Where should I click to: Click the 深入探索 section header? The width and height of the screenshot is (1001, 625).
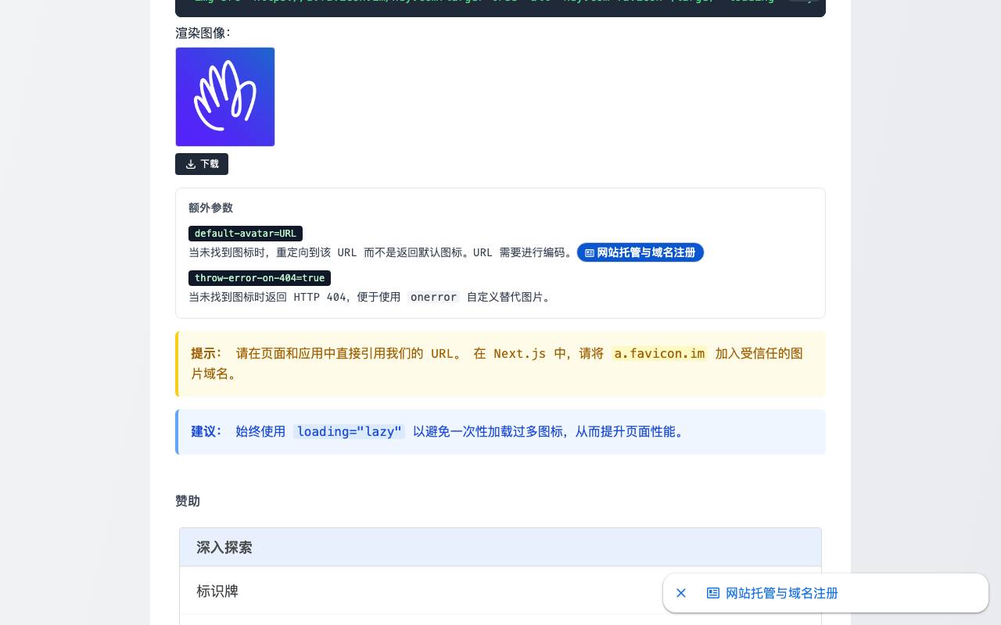500,547
